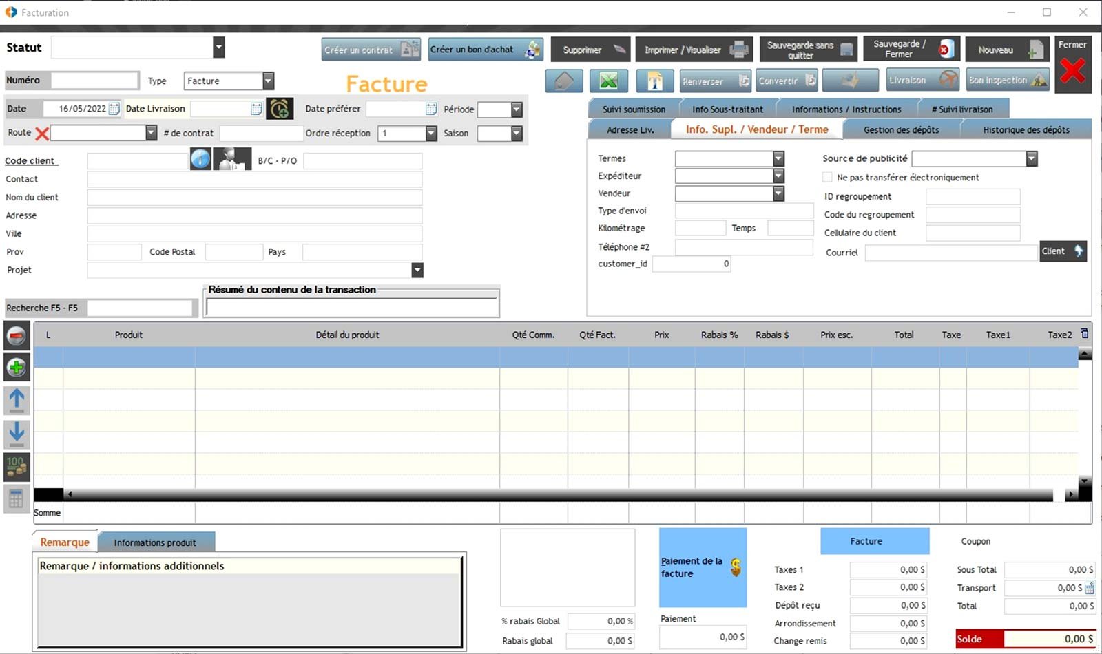Expand the Période dropdown
Image resolution: width=1102 pixels, height=654 pixels.
517,109
